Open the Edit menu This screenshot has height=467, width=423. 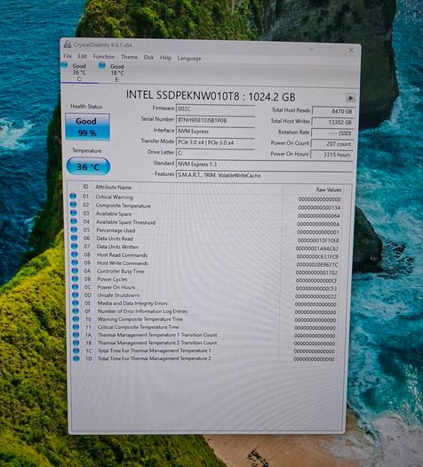point(83,56)
